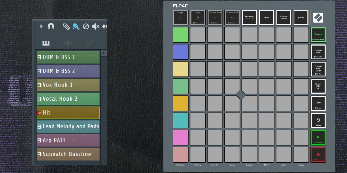Click the FL Pad logo icon
Image resolution: width=347 pixels, height=173 pixels.
tap(318, 18)
